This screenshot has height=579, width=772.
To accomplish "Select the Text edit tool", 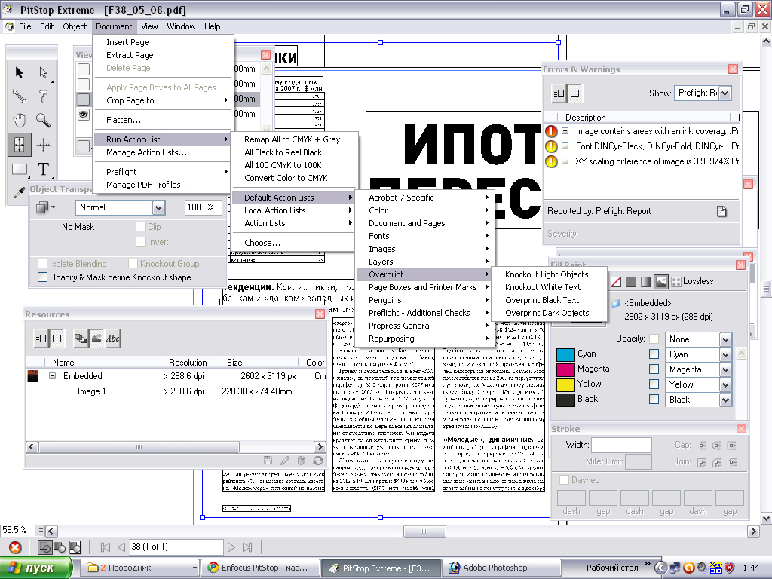I will point(43,170).
